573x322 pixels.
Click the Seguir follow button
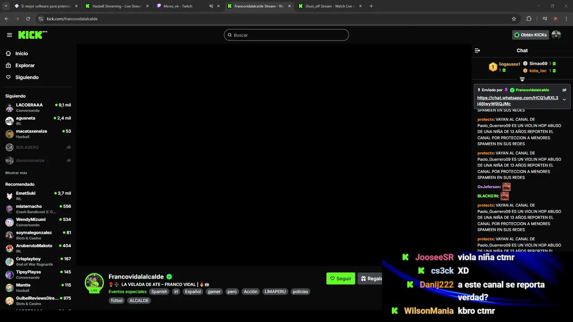tap(341, 278)
